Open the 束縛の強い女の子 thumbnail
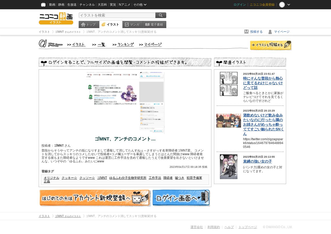 click(x=229, y=167)
